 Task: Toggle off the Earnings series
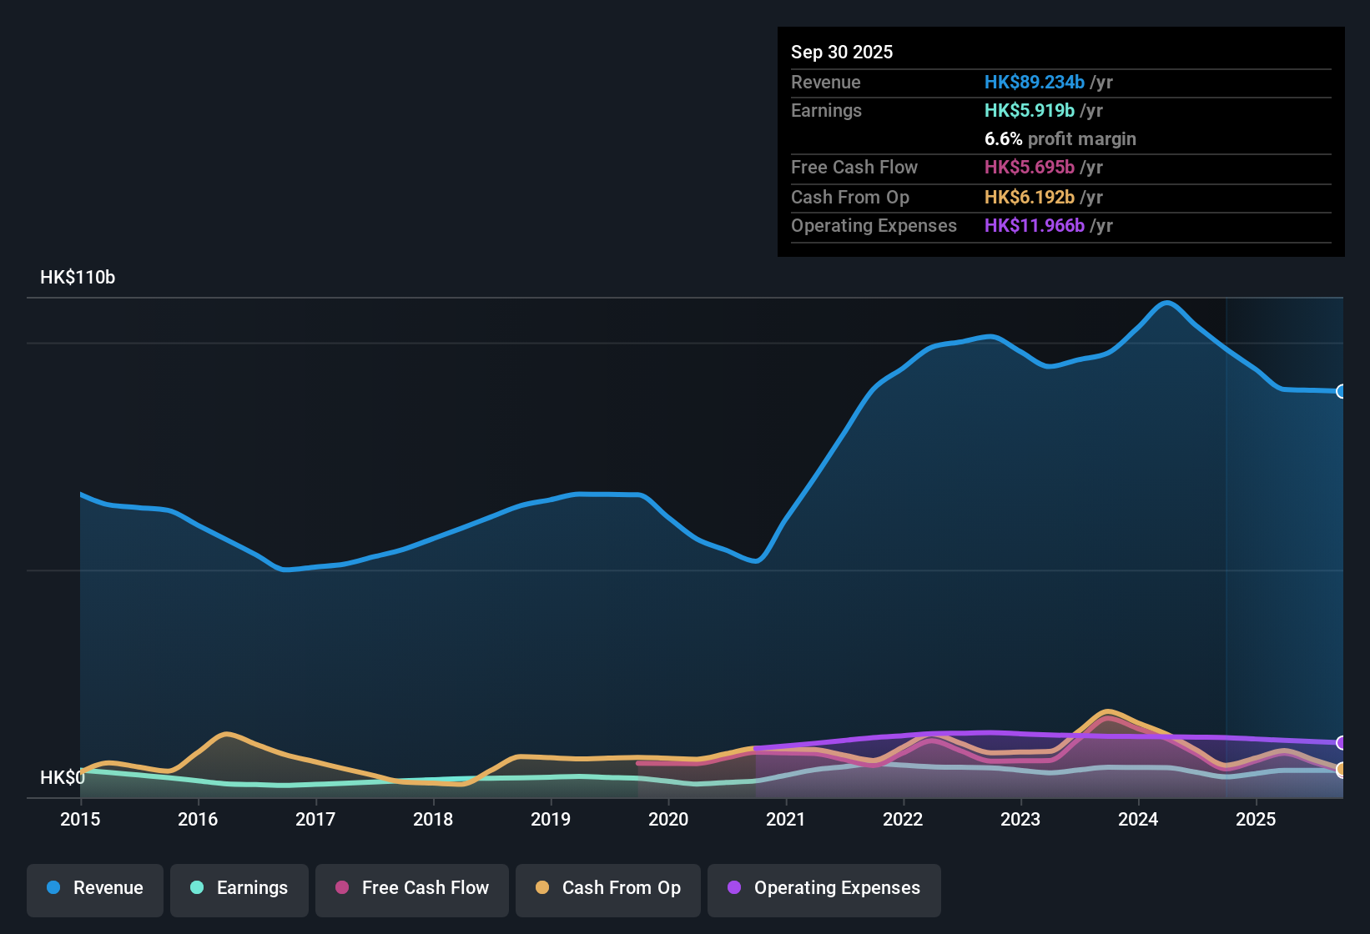tap(239, 888)
